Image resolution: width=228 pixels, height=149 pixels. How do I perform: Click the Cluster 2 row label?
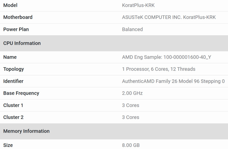[x=13, y=117]
